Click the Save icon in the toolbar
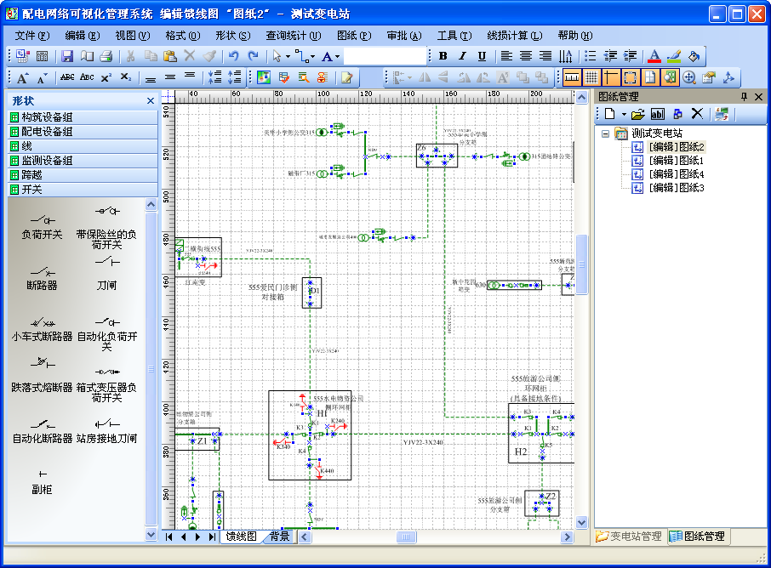This screenshot has height=568, width=771. (x=67, y=56)
